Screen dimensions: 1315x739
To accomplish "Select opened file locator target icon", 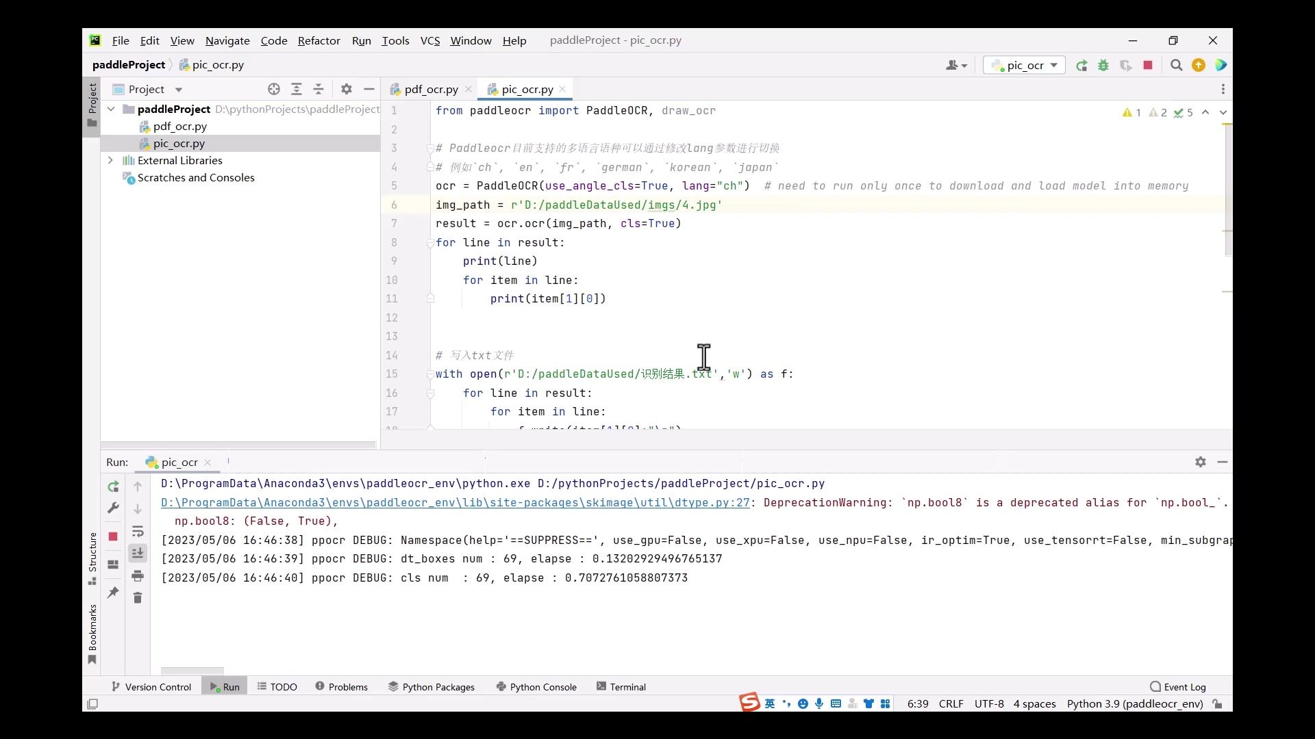I will coord(274,89).
